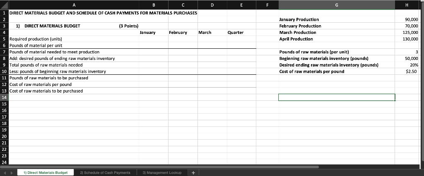Select column F header
The width and height of the screenshot is (424, 176).
click(x=267, y=5)
